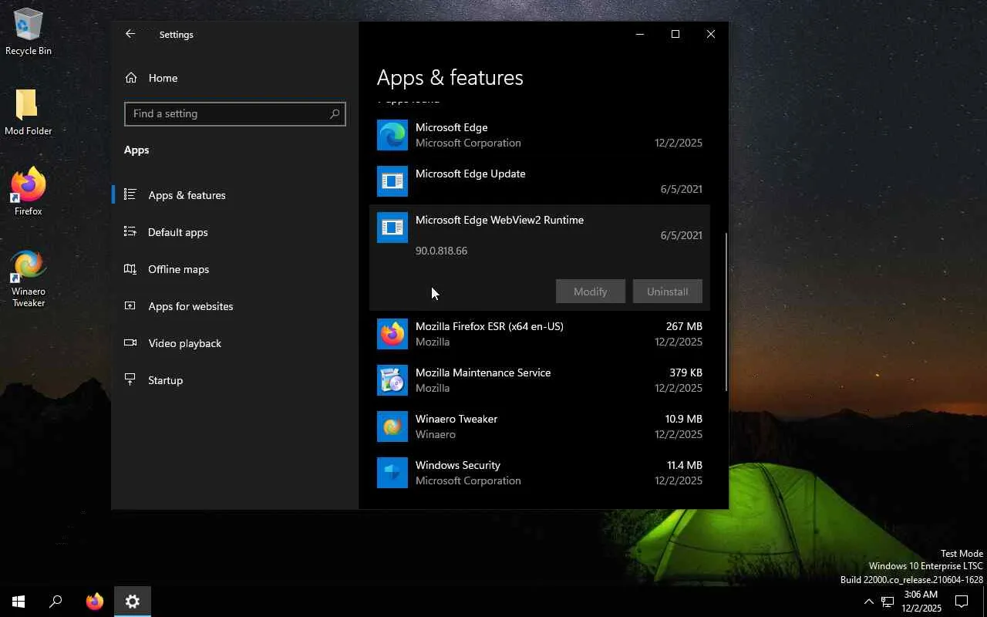Go to Settings Home
This screenshot has width=987, height=617.
(162, 78)
